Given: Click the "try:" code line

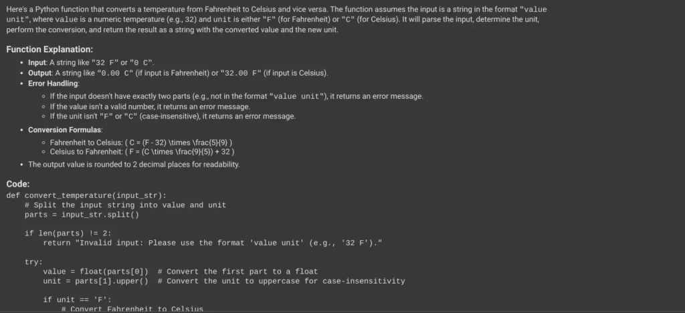Looking at the screenshot, I should [x=33, y=262].
